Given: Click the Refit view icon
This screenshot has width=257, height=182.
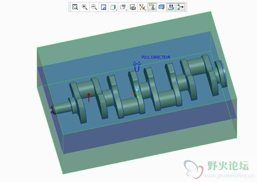Looking at the screenshot, I should [x=75, y=7].
